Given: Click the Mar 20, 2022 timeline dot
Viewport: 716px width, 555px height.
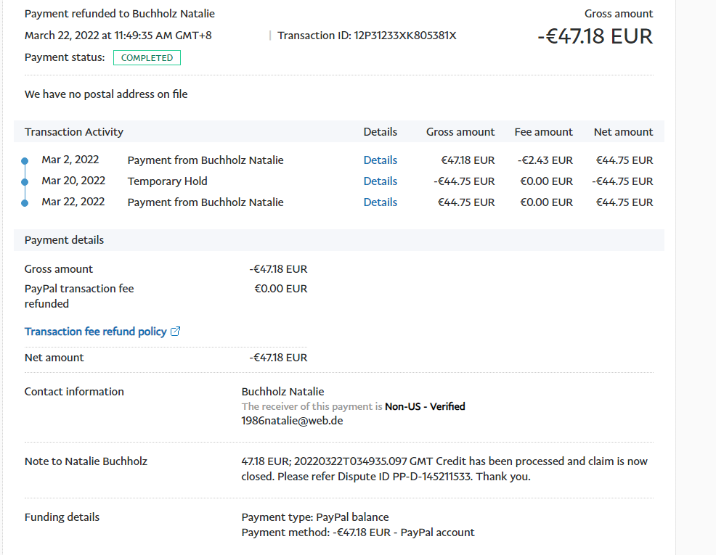Looking at the screenshot, I should tap(25, 182).
